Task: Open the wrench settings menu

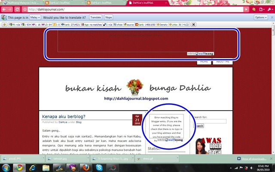Action: point(270,9)
